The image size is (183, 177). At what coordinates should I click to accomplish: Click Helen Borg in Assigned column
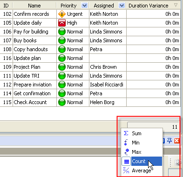coord(102,102)
